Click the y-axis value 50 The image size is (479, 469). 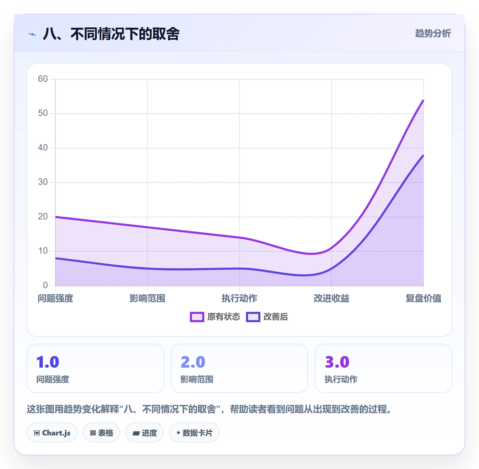click(x=43, y=113)
